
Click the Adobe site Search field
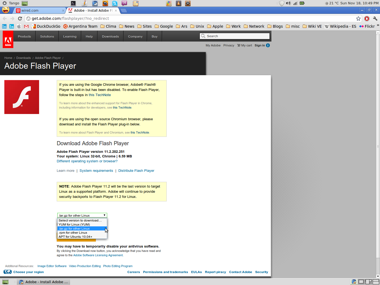235,36
